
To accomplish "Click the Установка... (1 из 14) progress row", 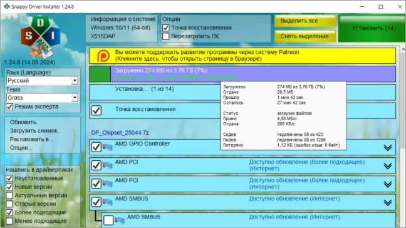I will [242, 92].
